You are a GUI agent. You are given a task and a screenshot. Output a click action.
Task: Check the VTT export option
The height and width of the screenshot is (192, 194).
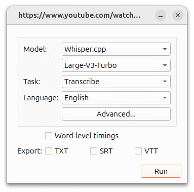(x=138, y=151)
